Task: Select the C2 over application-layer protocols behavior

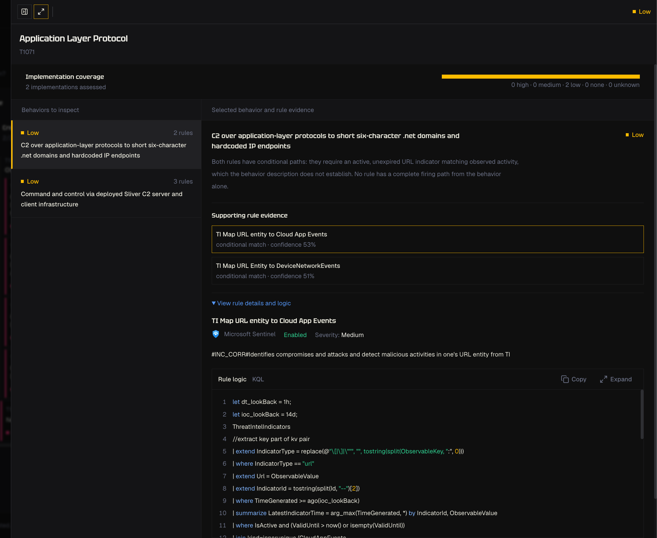Action: pos(106,144)
